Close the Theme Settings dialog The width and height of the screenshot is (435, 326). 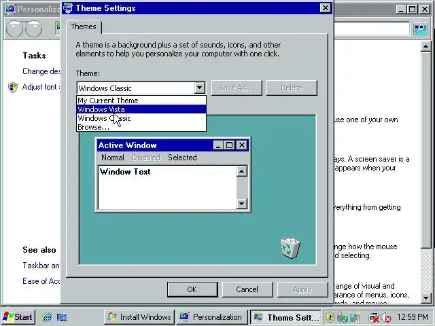click(x=325, y=8)
